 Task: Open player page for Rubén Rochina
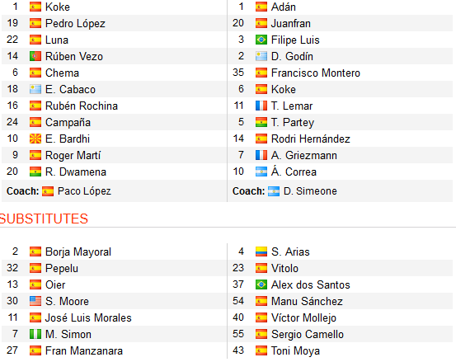[x=82, y=106]
